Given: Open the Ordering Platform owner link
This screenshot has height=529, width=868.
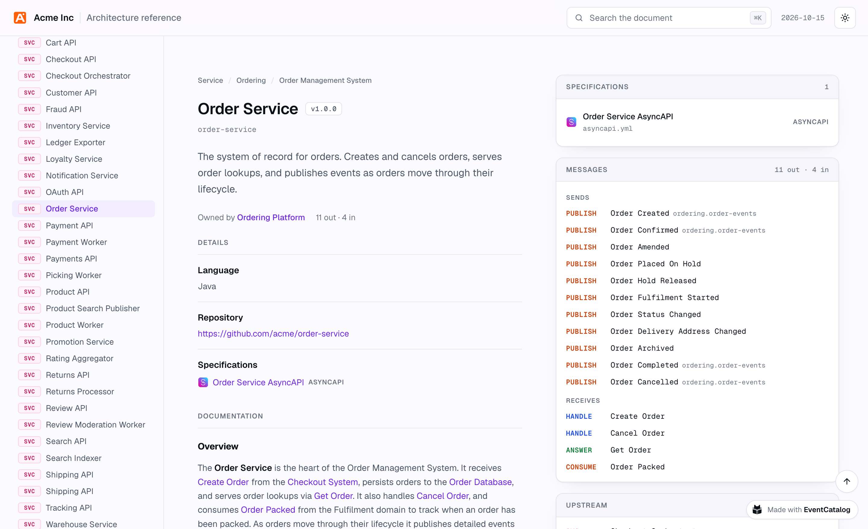Looking at the screenshot, I should point(271,217).
